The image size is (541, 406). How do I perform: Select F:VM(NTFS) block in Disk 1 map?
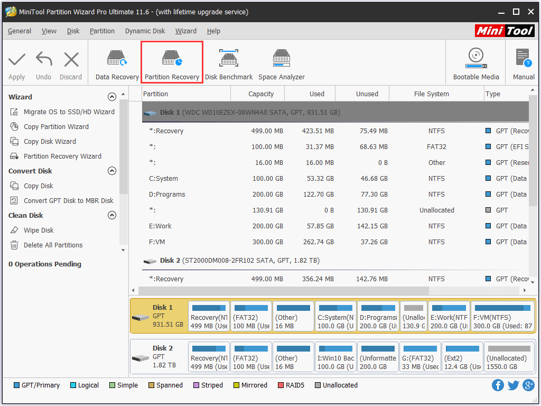tap(503, 316)
